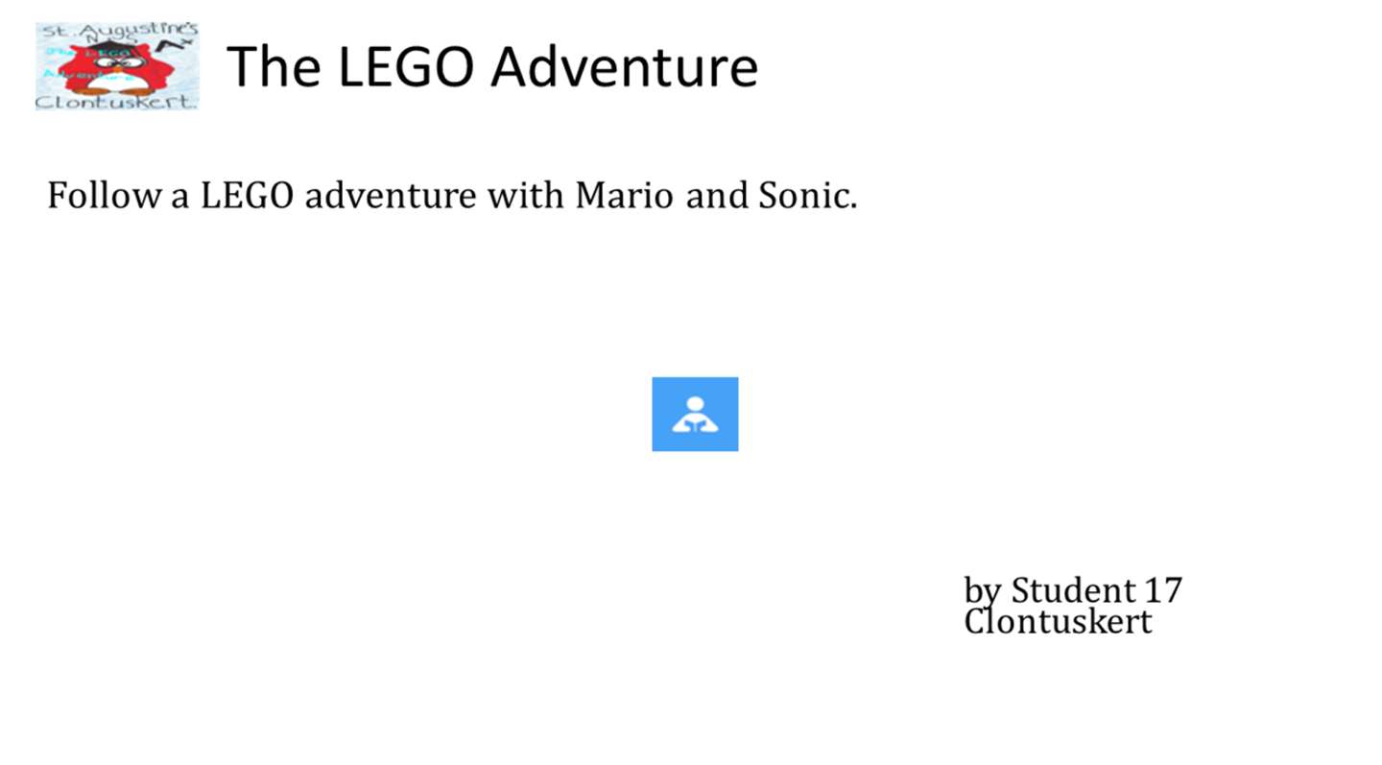Image resolution: width=1382 pixels, height=765 pixels.
Task: Click "Mario" in the description line
Action: pos(624,196)
